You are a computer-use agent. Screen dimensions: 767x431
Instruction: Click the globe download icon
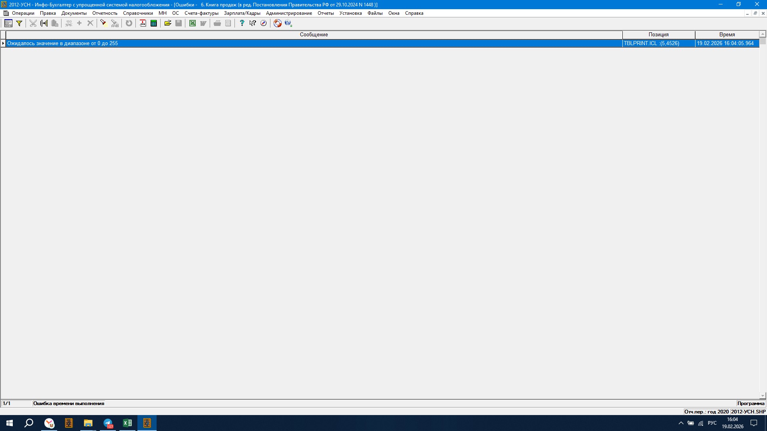(x=288, y=23)
